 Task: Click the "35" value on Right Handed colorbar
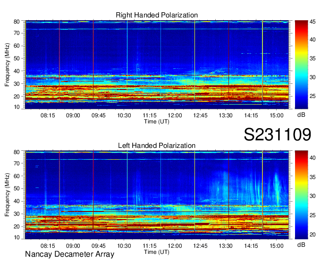[313, 58]
